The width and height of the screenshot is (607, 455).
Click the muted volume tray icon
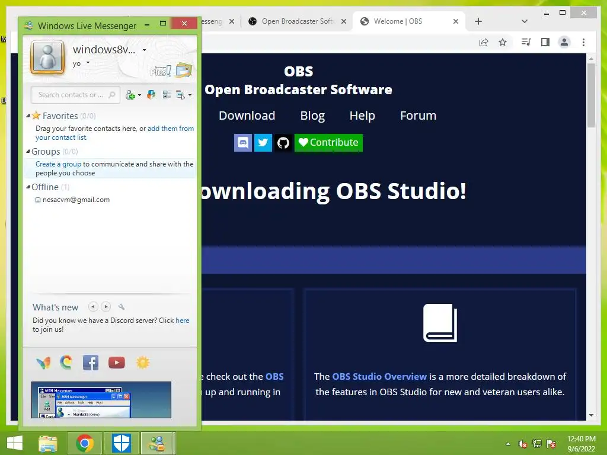pos(523,444)
